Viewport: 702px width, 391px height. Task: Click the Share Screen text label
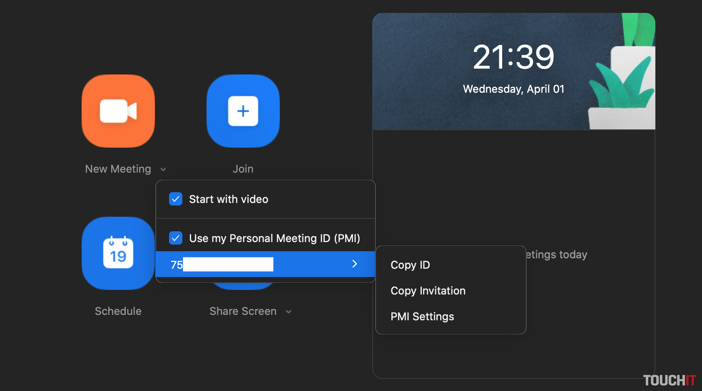tap(243, 311)
